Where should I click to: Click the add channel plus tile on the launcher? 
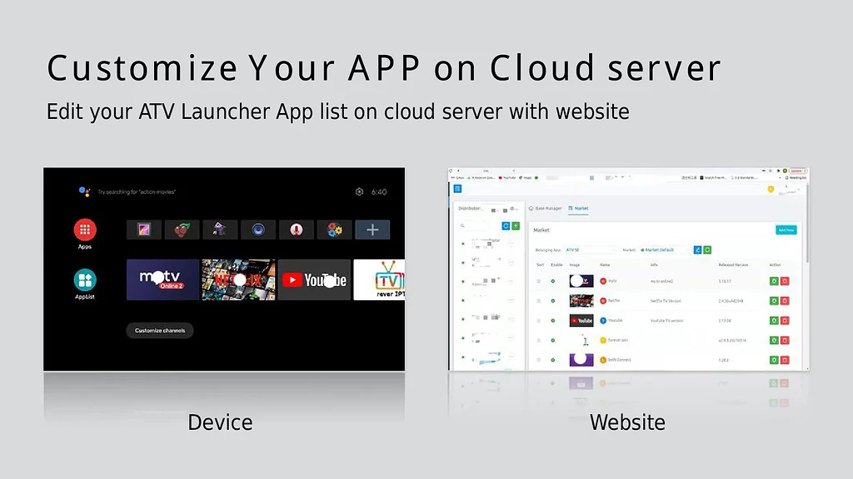click(x=372, y=230)
